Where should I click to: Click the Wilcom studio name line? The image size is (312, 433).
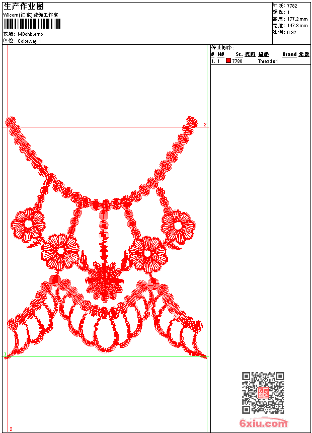[31, 15]
